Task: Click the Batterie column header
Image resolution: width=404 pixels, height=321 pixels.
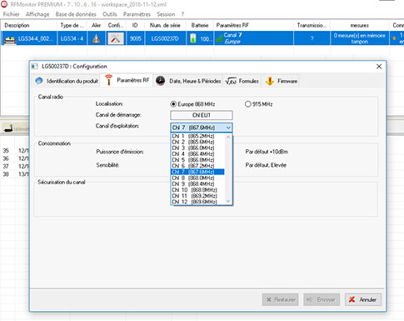Action: point(200,25)
